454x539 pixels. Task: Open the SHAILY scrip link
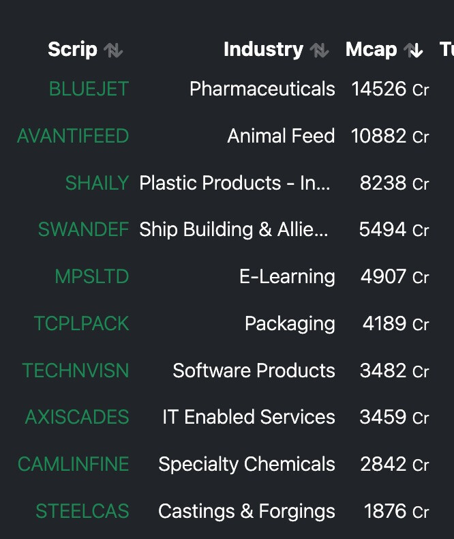point(97,183)
